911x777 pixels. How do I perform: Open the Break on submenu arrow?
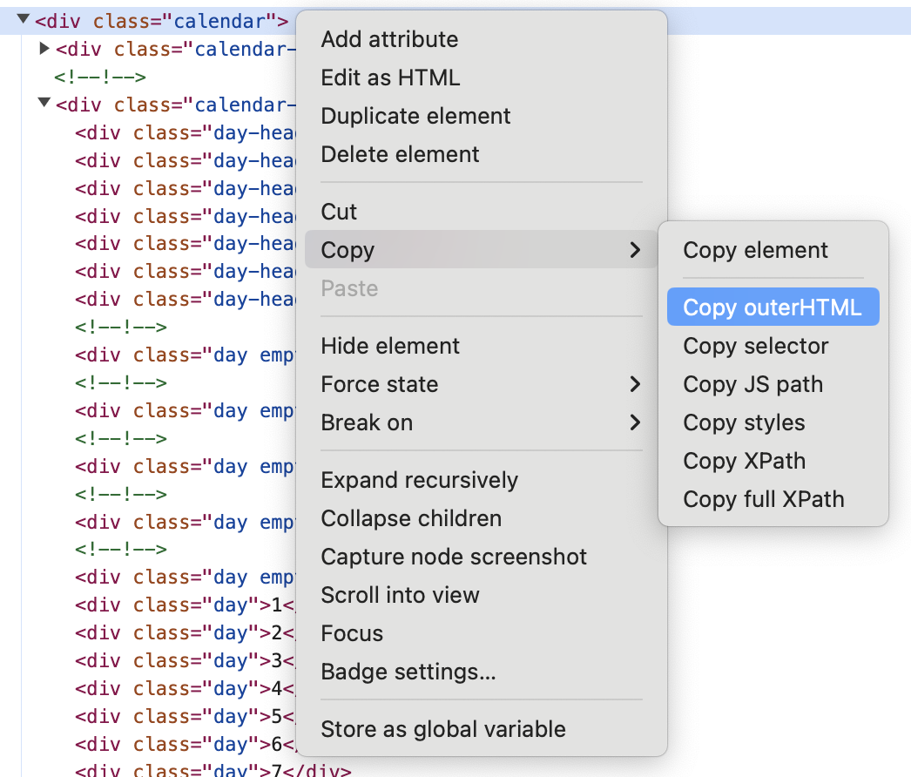click(635, 422)
